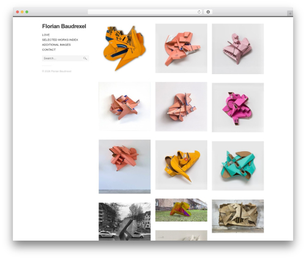Open the yellow sculpture thumbnail

click(x=181, y=165)
